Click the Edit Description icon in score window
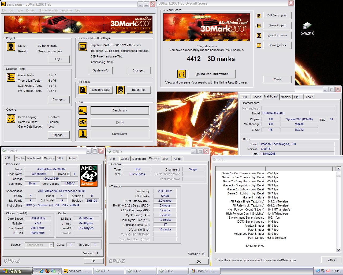This screenshot has height=275, width=343. tap(259, 16)
